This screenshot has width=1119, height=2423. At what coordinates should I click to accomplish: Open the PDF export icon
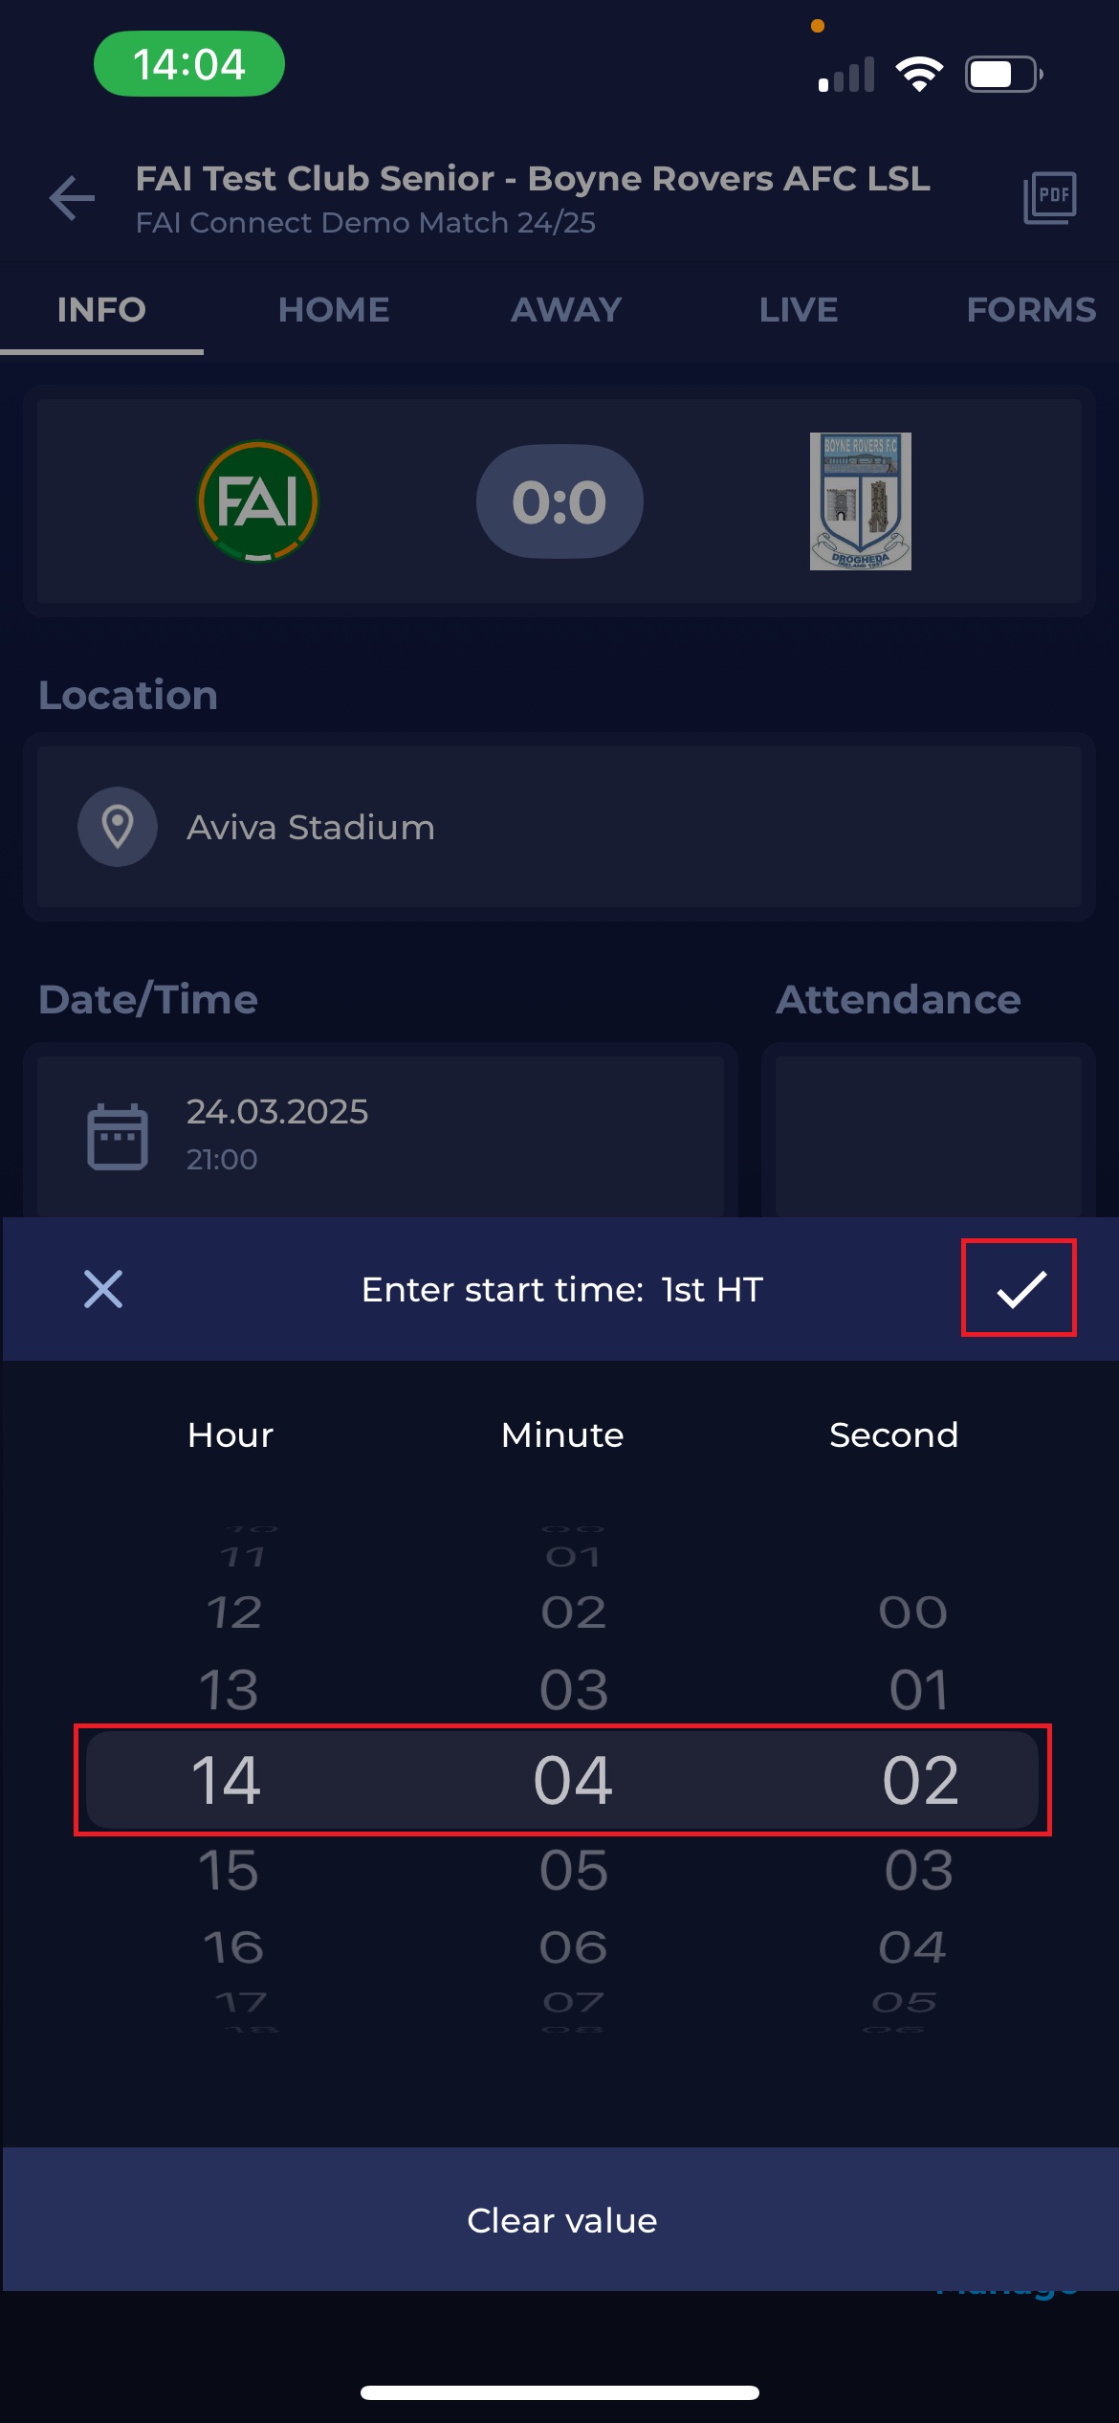[x=1049, y=198]
